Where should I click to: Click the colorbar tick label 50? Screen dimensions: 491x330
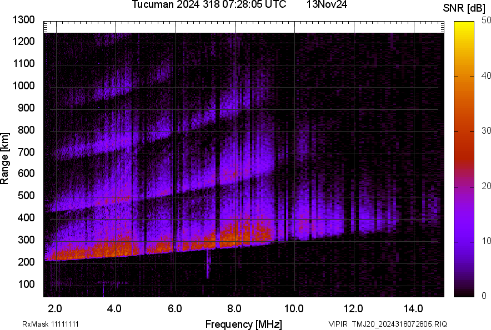click(x=487, y=20)
